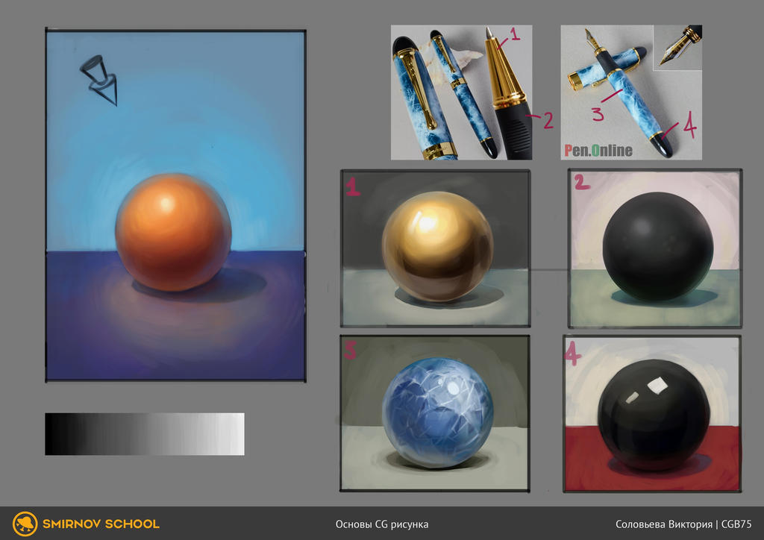This screenshot has height=540, width=764.
Task: Click the author text "Соловьева Виктория | CGB75"
Action: tap(683, 524)
